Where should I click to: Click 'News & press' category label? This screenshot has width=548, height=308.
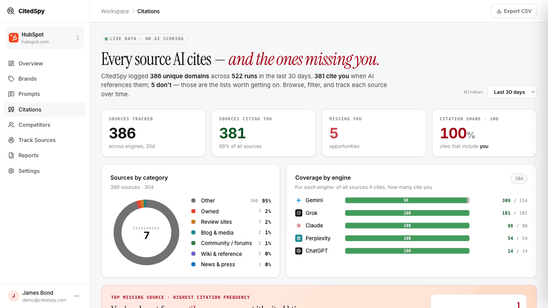(218, 264)
